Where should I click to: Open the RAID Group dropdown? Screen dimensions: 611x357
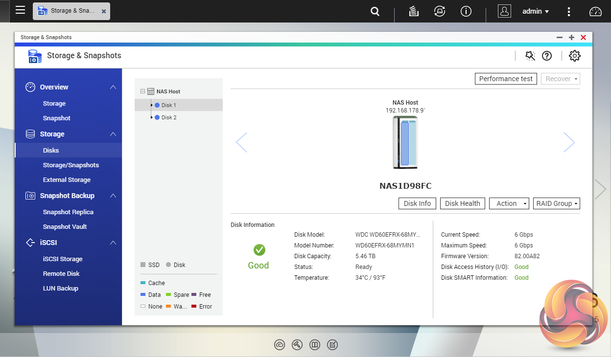coord(557,203)
